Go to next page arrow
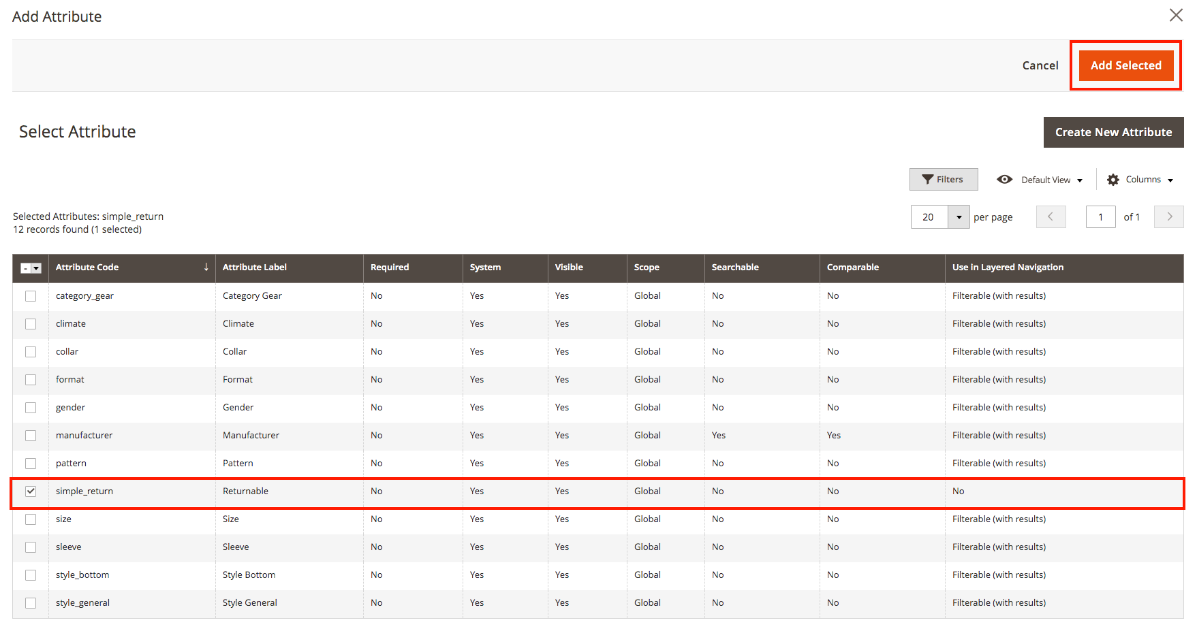This screenshot has width=1197, height=631. coord(1169,217)
